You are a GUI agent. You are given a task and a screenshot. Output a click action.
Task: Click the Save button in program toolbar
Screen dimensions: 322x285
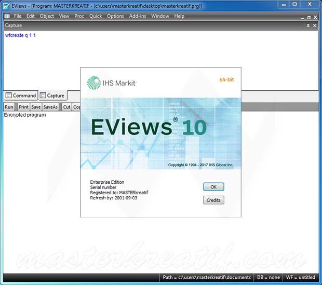click(x=36, y=107)
